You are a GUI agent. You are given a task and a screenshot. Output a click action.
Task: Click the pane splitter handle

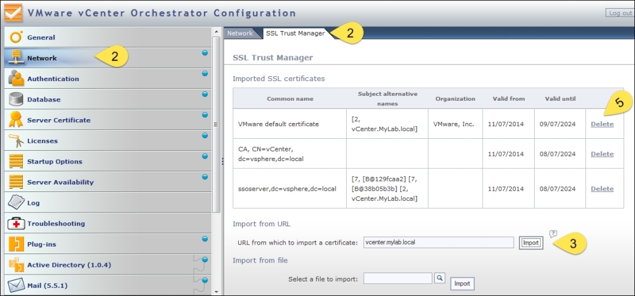click(x=222, y=162)
